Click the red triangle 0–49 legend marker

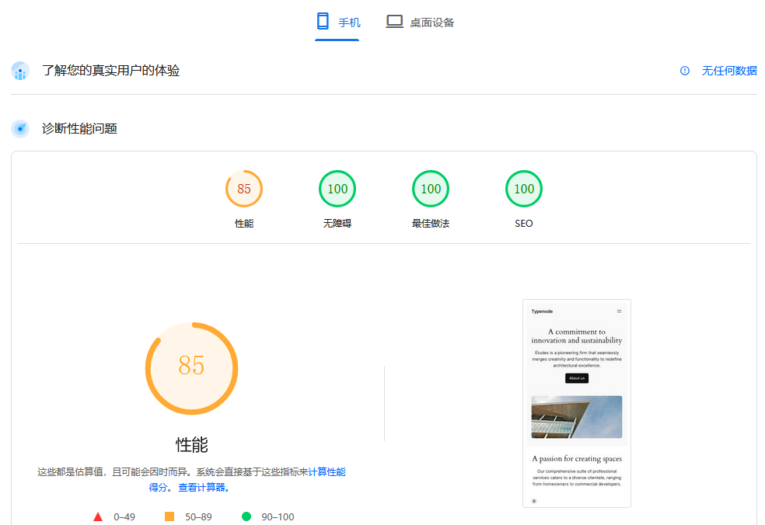(x=98, y=516)
